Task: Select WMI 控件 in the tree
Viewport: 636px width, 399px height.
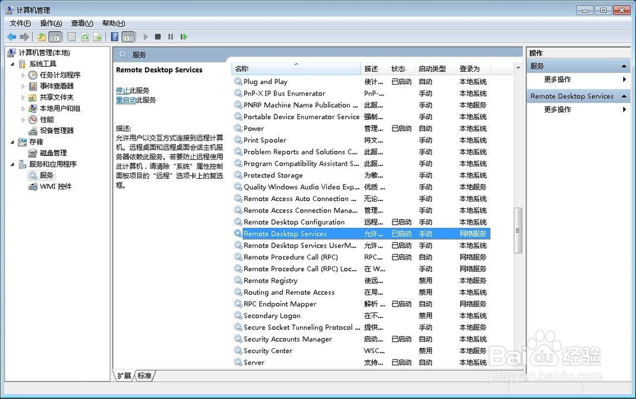Action: [x=55, y=186]
